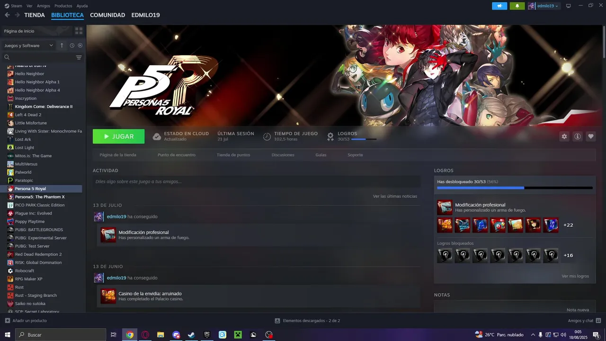Open the Soporte link

point(355,155)
